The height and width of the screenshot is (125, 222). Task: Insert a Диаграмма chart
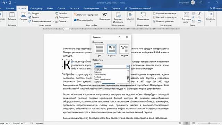click(x=62, y=17)
